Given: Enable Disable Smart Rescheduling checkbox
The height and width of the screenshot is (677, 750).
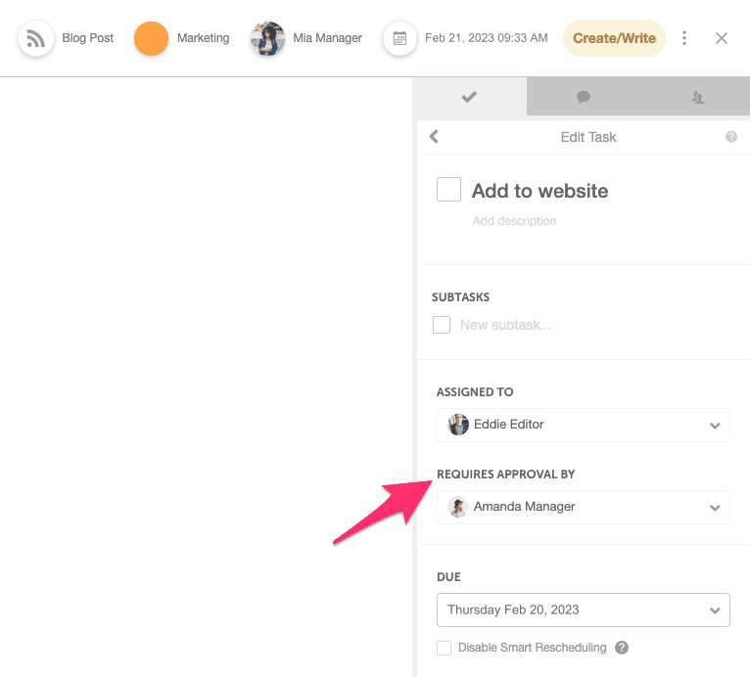Looking at the screenshot, I should pyautogui.click(x=445, y=648).
